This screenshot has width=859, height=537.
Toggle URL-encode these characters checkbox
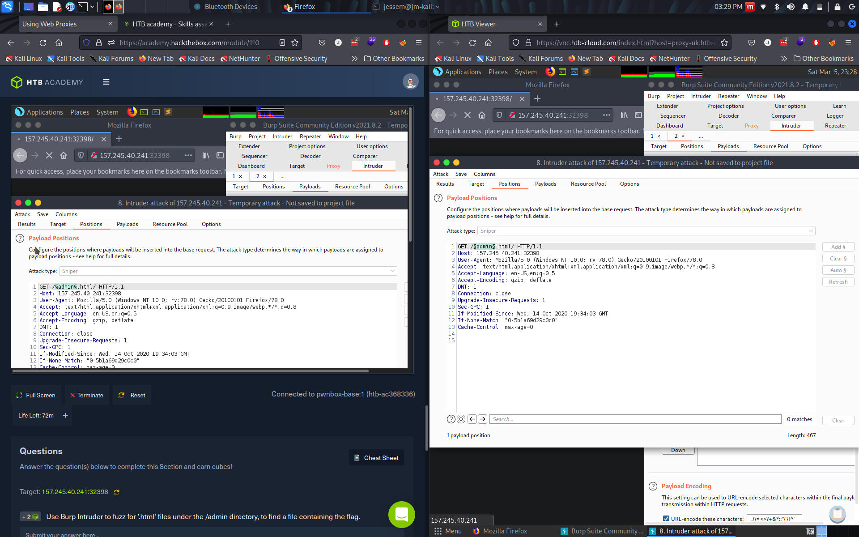[666, 519]
